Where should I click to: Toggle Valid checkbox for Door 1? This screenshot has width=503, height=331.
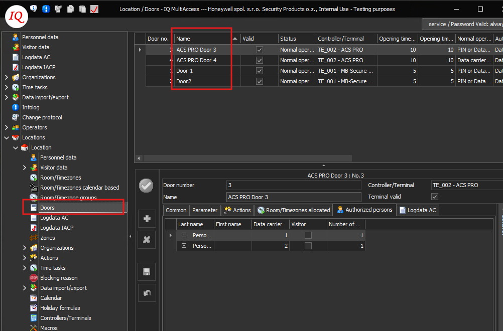(x=260, y=71)
